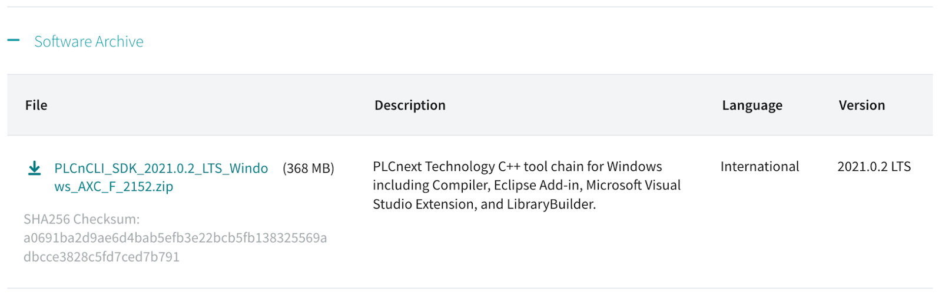
Task: Select the checksum line dbcce3828c5fd7ced7b791
Action: coord(101,257)
